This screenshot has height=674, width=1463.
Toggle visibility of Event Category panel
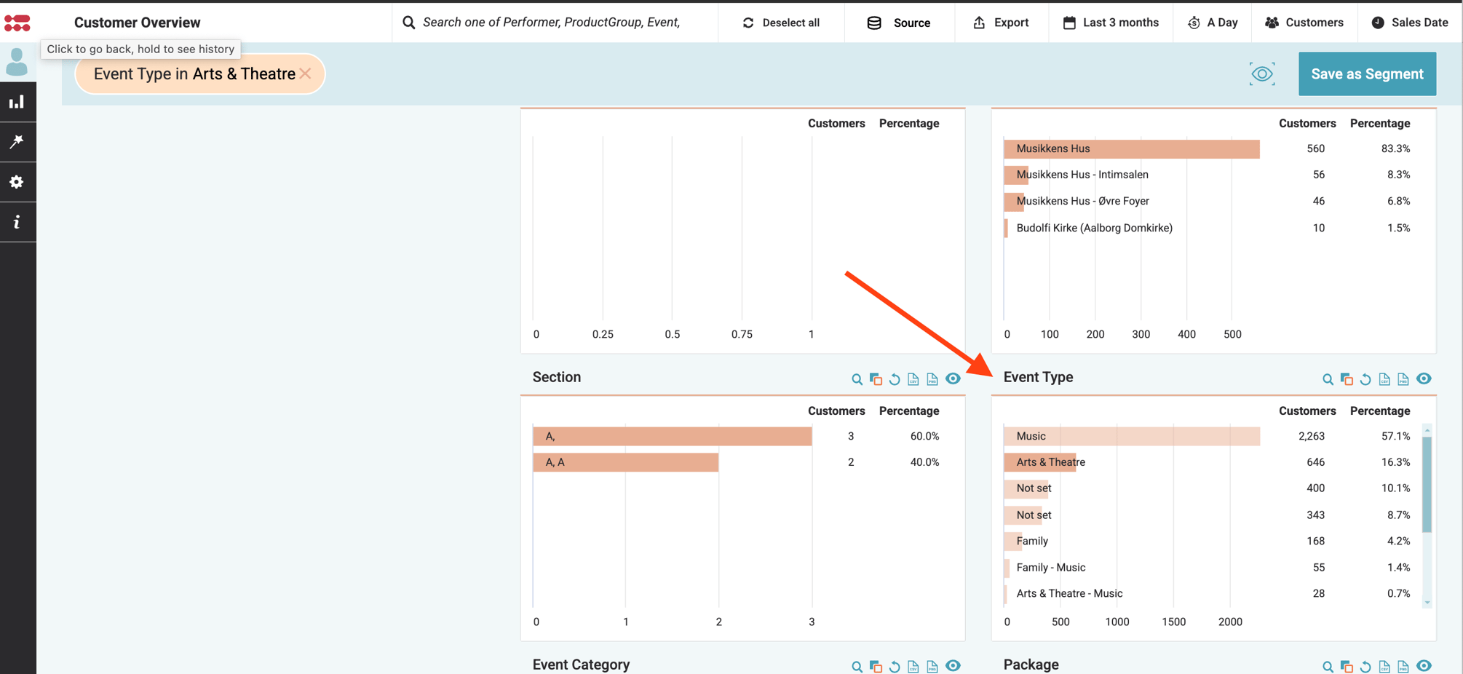[x=953, y=666]
